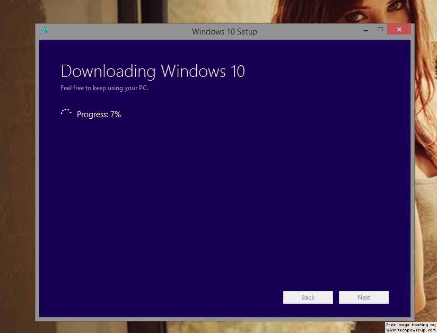Click the 'Progress: 7%' text

[99, 115]
